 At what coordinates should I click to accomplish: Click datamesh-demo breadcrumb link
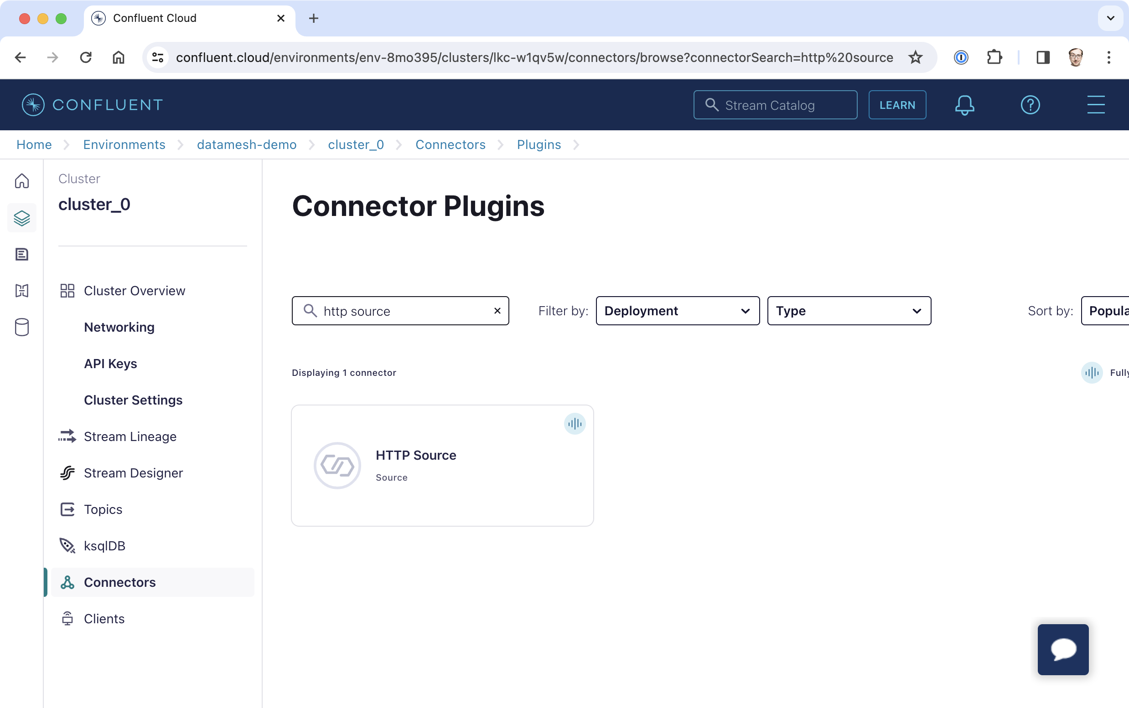click(247, 145)
